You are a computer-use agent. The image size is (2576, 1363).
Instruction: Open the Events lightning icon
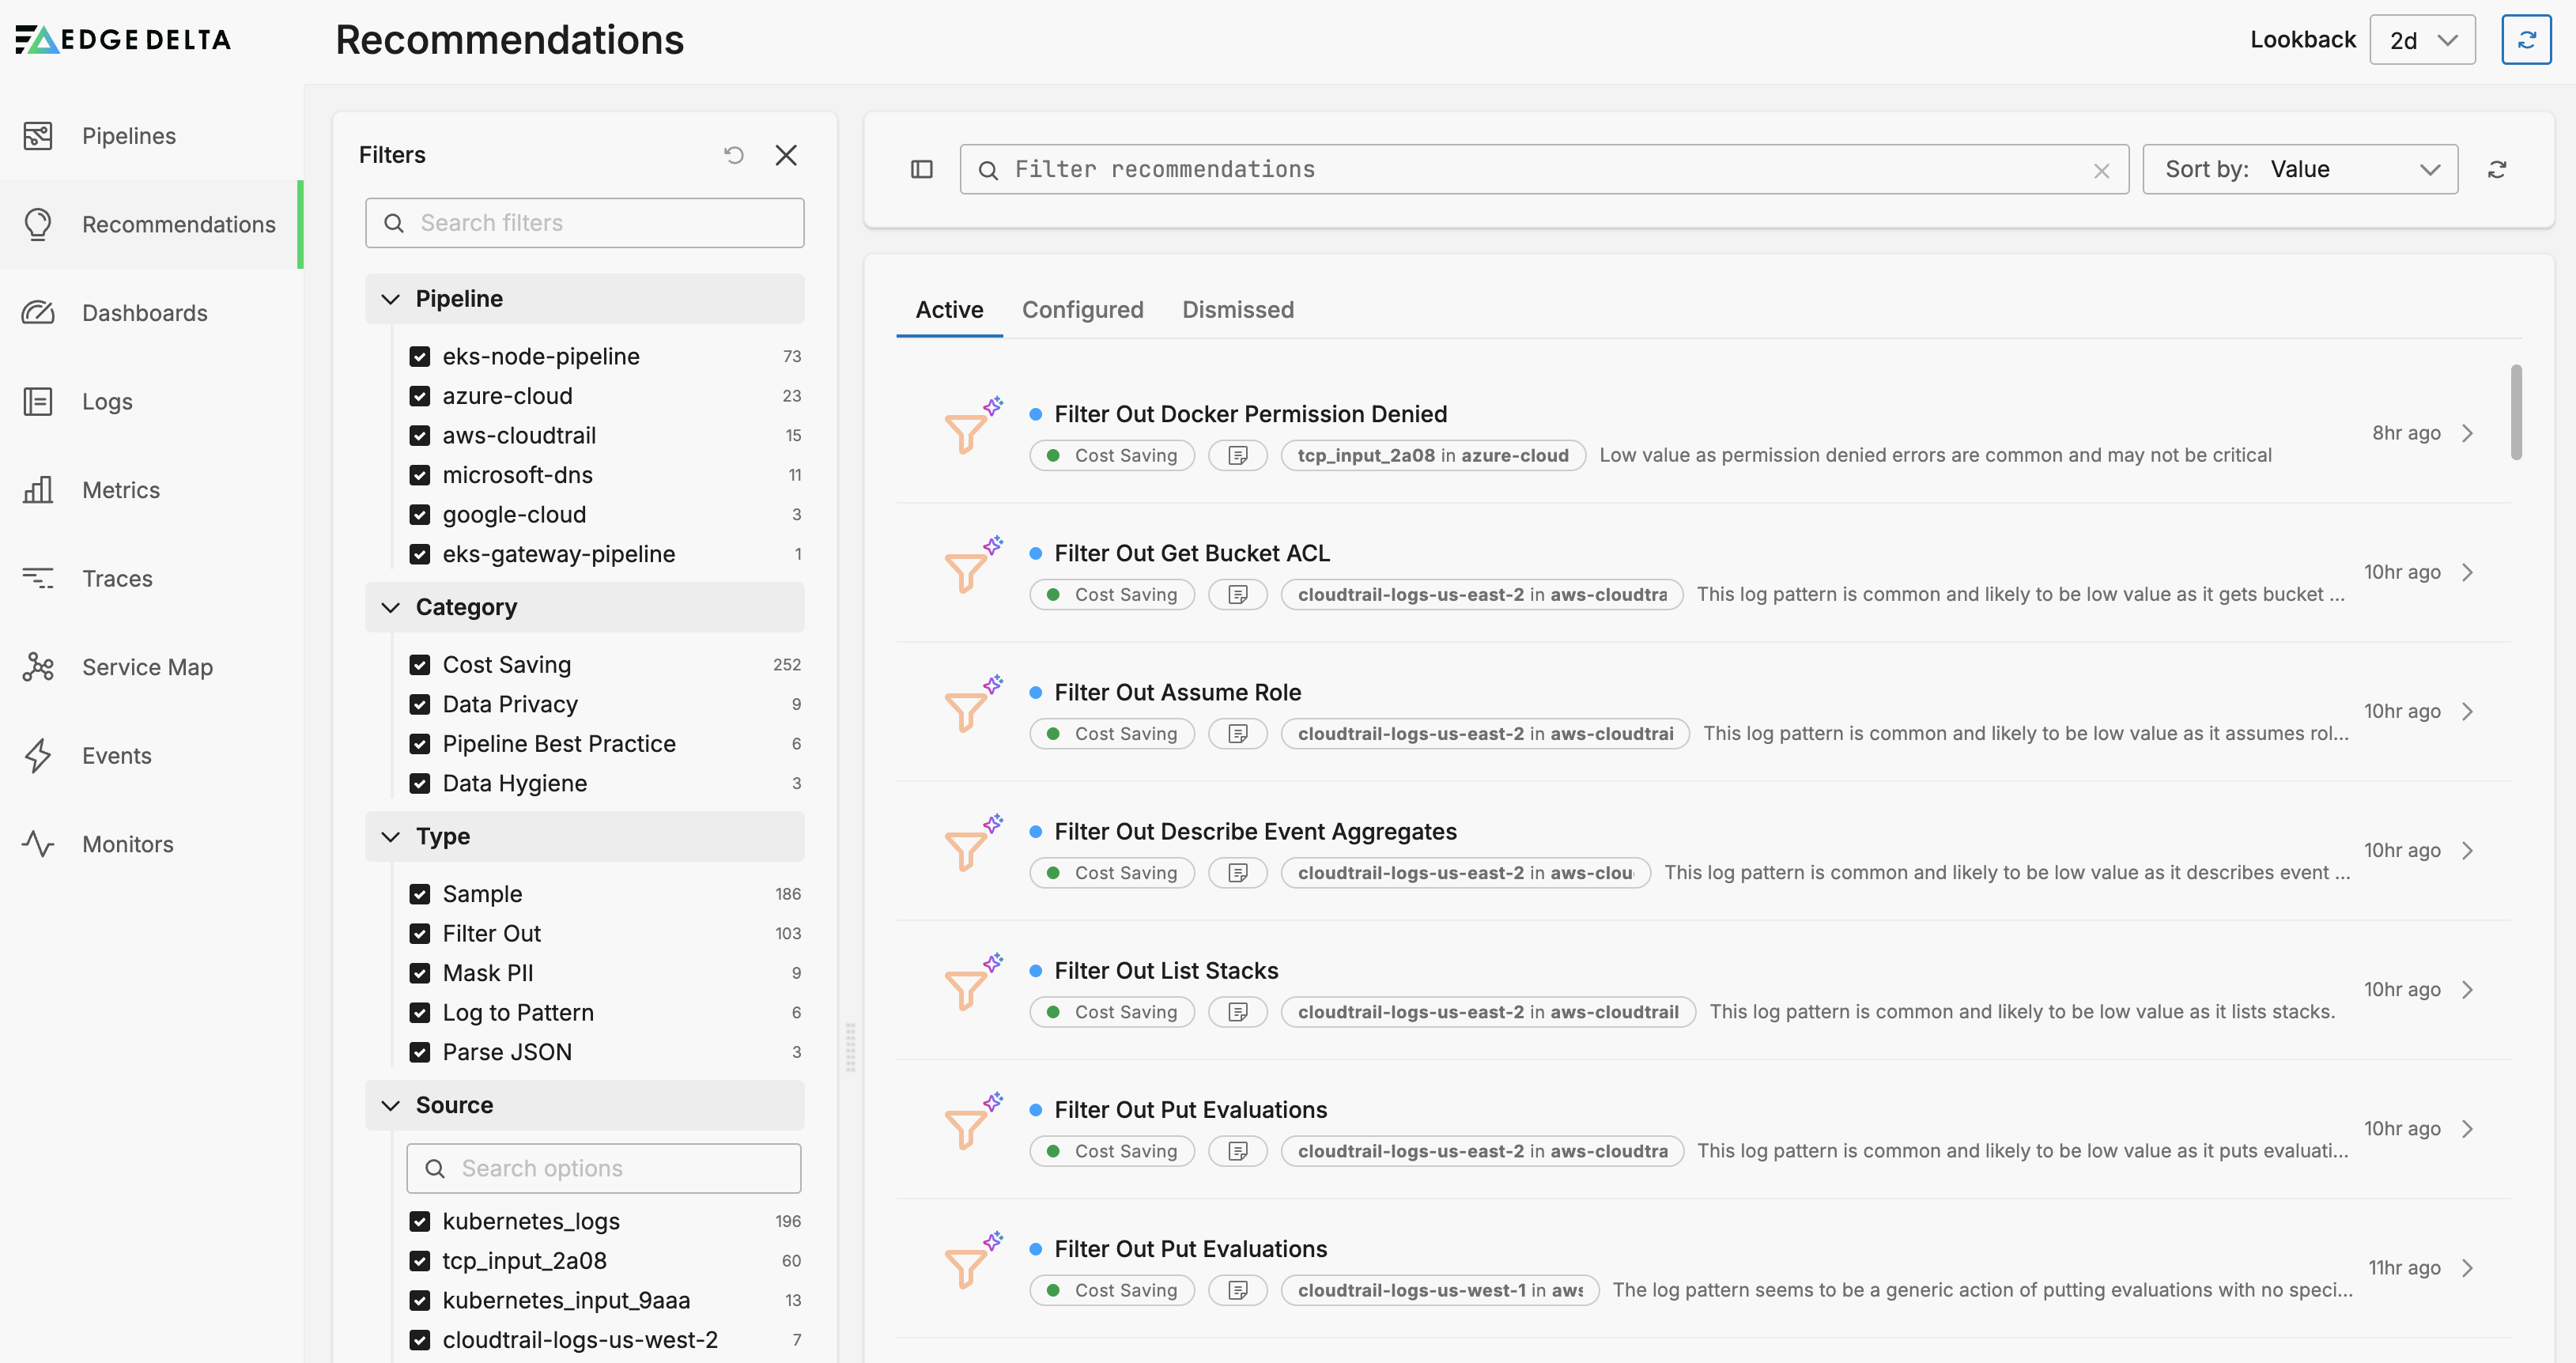(x=38, y=755)
